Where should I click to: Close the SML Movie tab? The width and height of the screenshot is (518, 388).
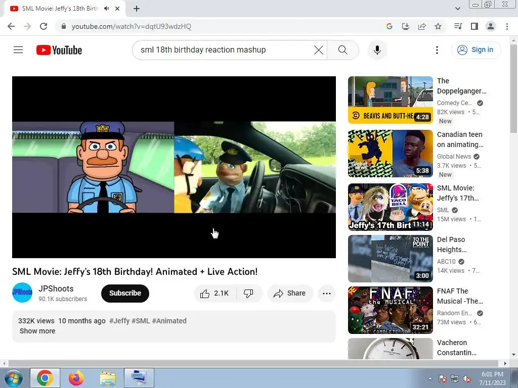click(x=117, y=9)
